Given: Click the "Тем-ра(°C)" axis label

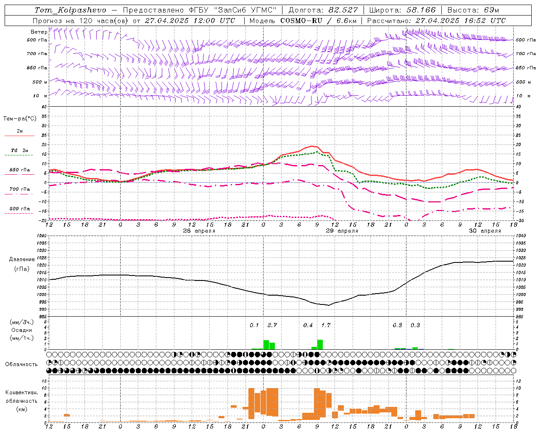Looking at the screenshot, I should click(x=20, y=119).
